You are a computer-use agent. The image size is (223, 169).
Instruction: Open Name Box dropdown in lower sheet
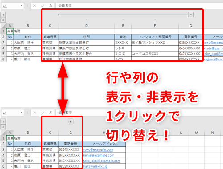[21, 113]
